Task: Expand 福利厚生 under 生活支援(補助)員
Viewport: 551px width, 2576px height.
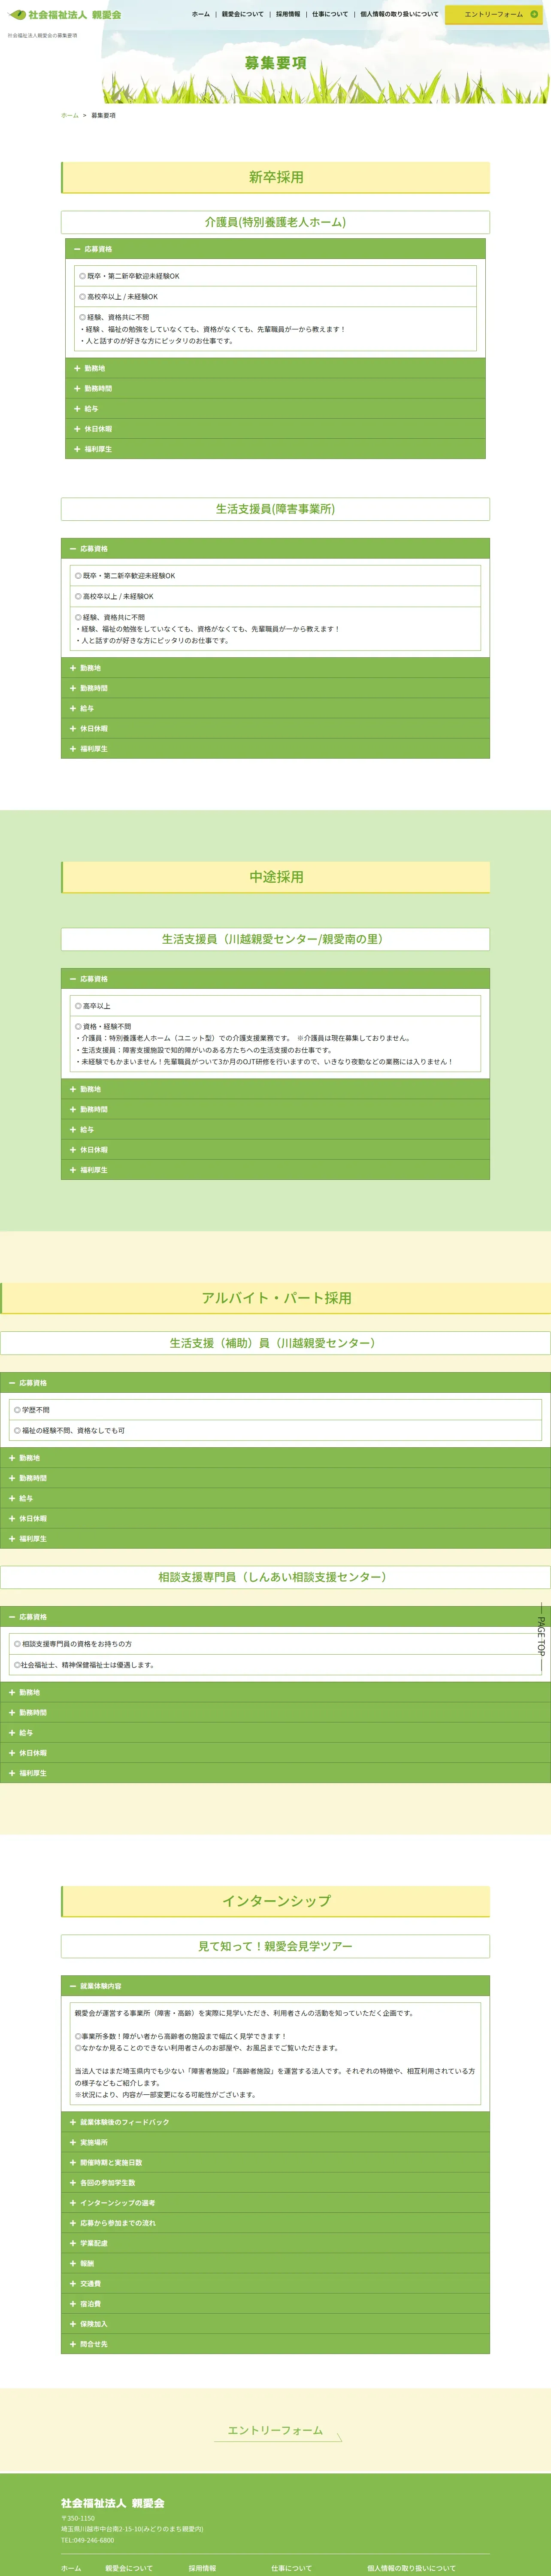Action: point(275,1539)
